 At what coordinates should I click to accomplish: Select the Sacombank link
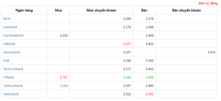coord(12,52)
